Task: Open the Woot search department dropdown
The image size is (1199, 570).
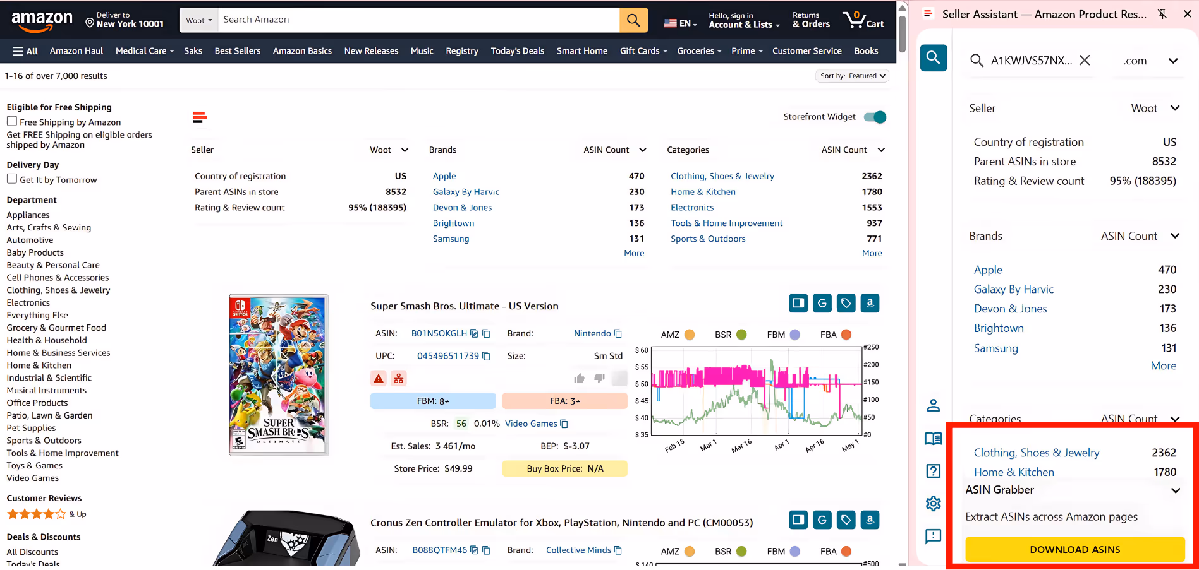Action: (199, 20)
